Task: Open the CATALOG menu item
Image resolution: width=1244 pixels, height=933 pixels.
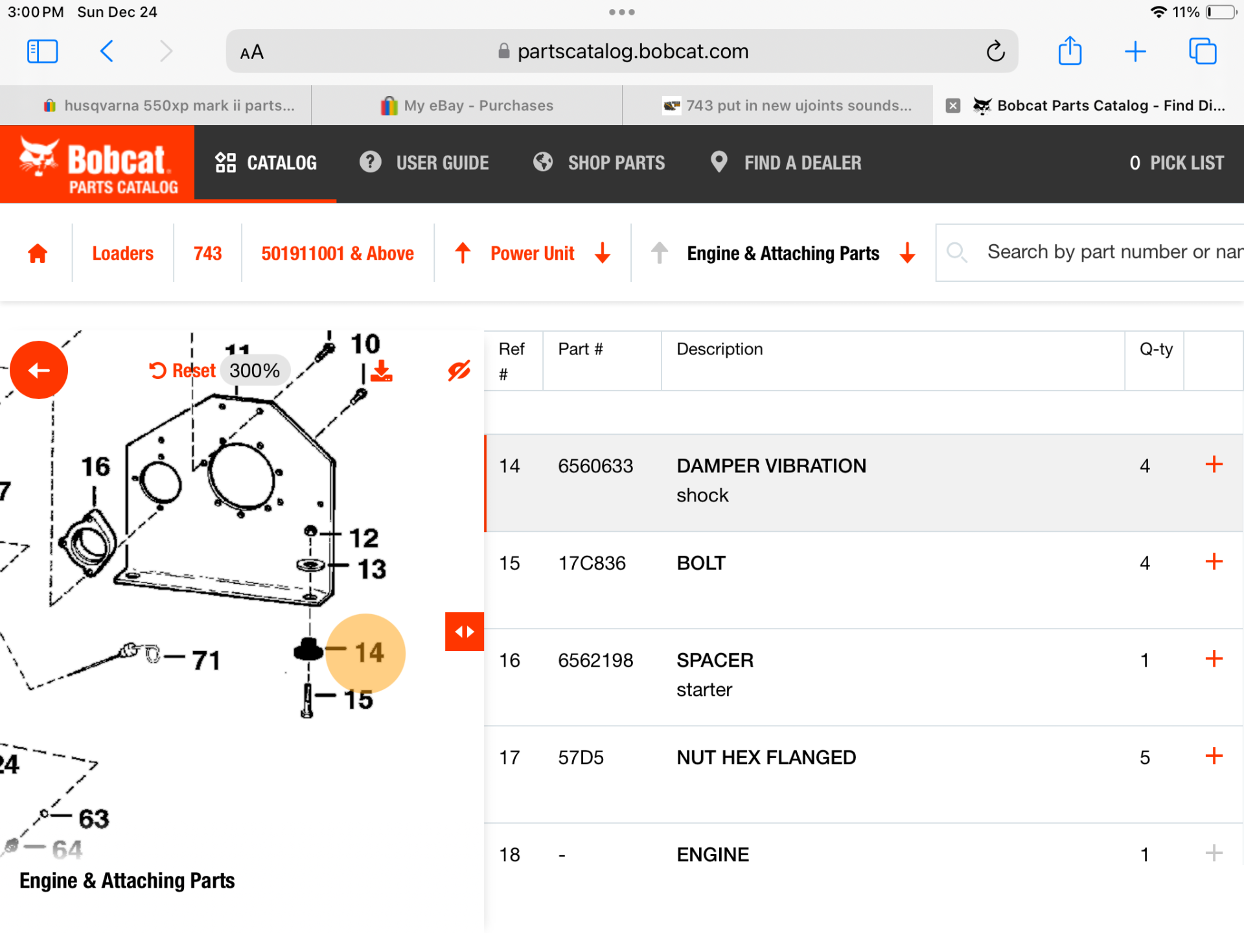Action: [266, 163]
